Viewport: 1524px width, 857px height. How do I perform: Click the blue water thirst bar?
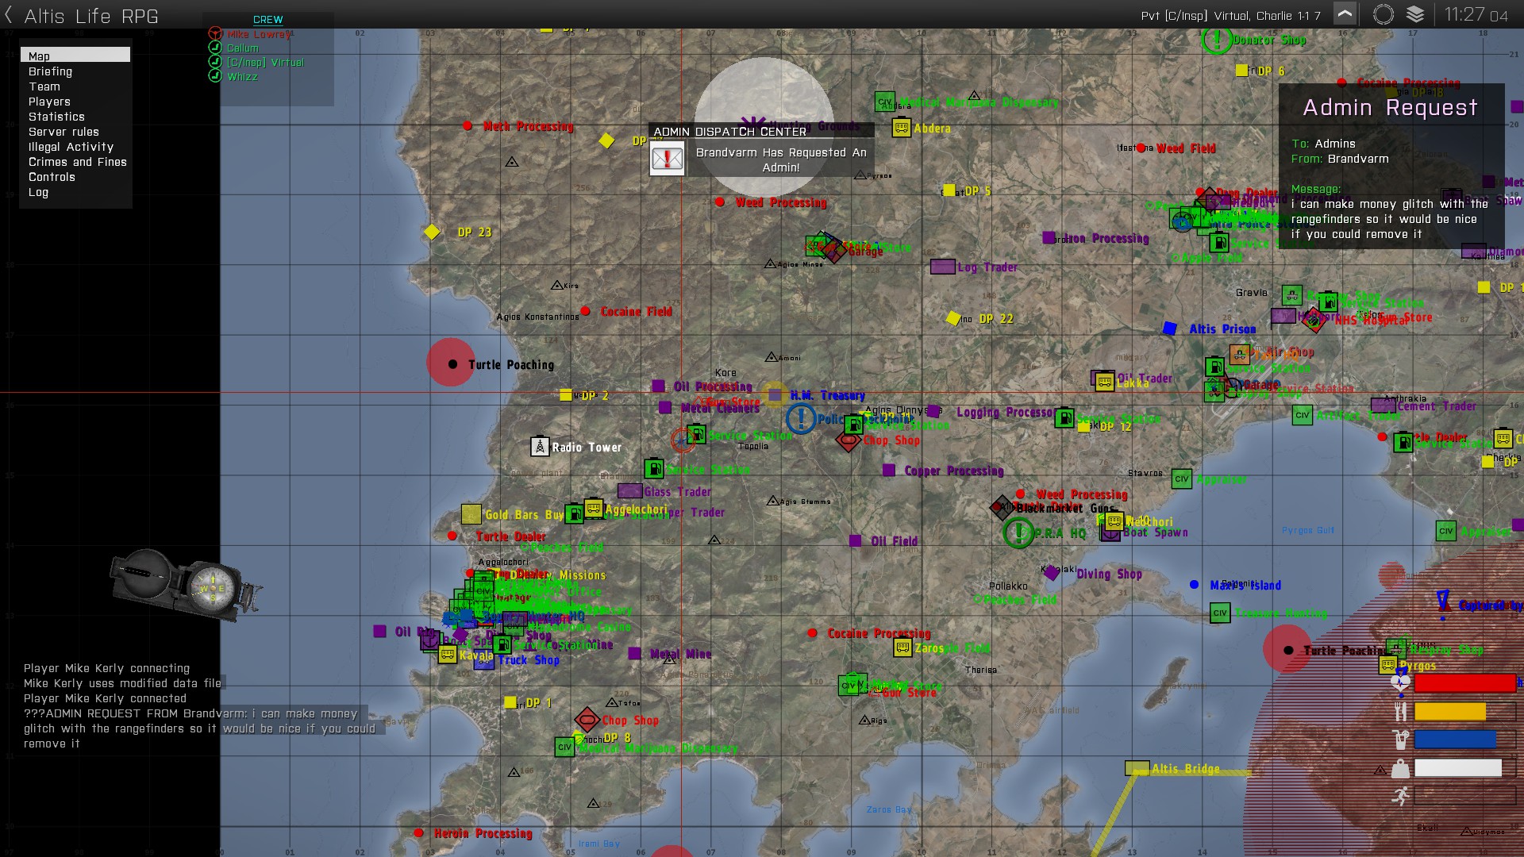click(x=1455, y=740)
